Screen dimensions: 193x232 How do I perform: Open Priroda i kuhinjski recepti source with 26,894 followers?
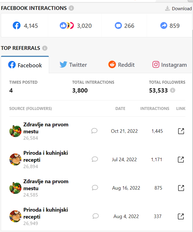[46, 156]
